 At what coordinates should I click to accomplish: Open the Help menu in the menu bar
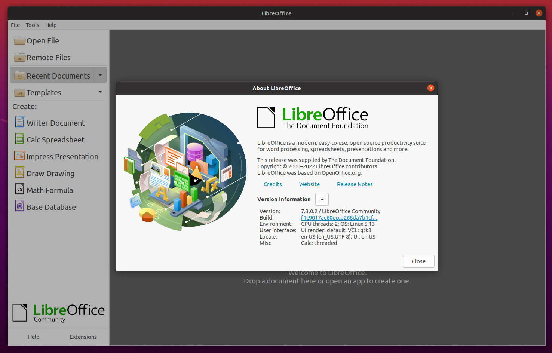point(51,25)
